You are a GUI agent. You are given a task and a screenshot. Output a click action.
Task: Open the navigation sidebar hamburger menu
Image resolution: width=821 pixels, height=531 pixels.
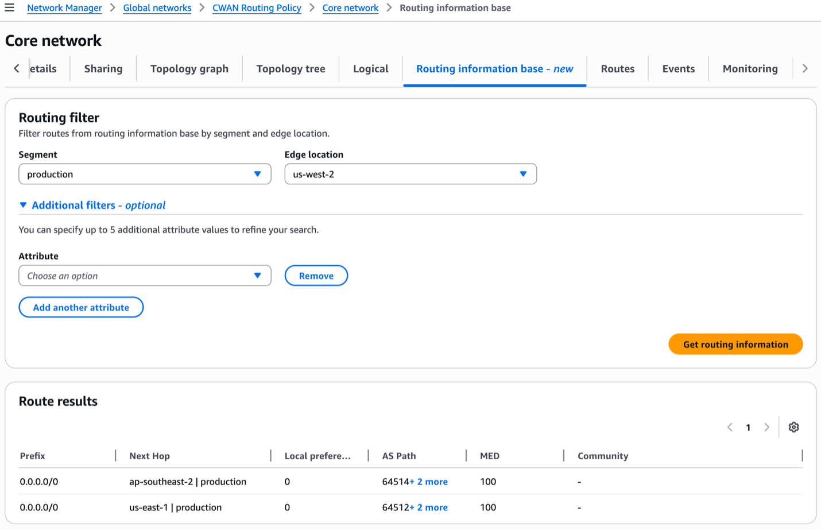pyautogui.click(x=9, y=7)
